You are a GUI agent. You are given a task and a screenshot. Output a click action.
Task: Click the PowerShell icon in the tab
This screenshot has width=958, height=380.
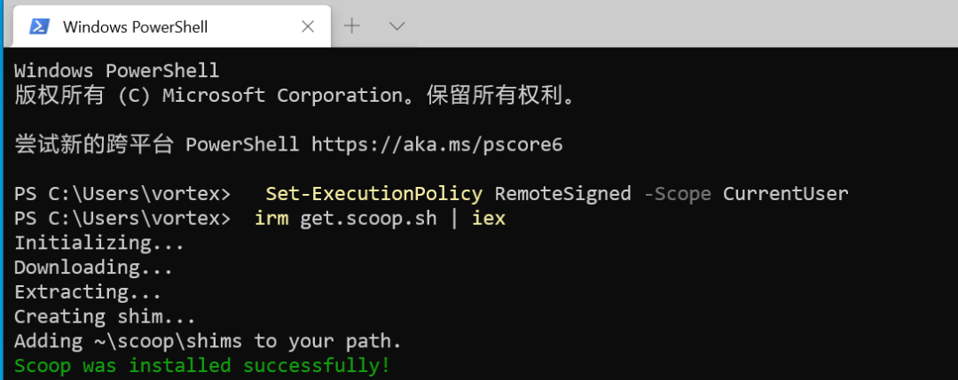[x=40, y=27]
